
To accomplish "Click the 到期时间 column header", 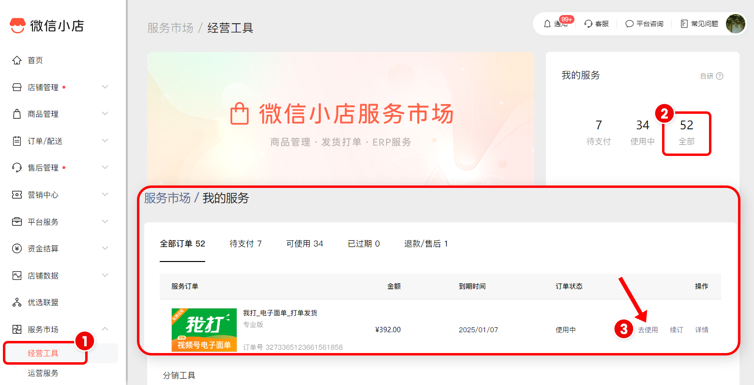I will [x=472, y=286].
